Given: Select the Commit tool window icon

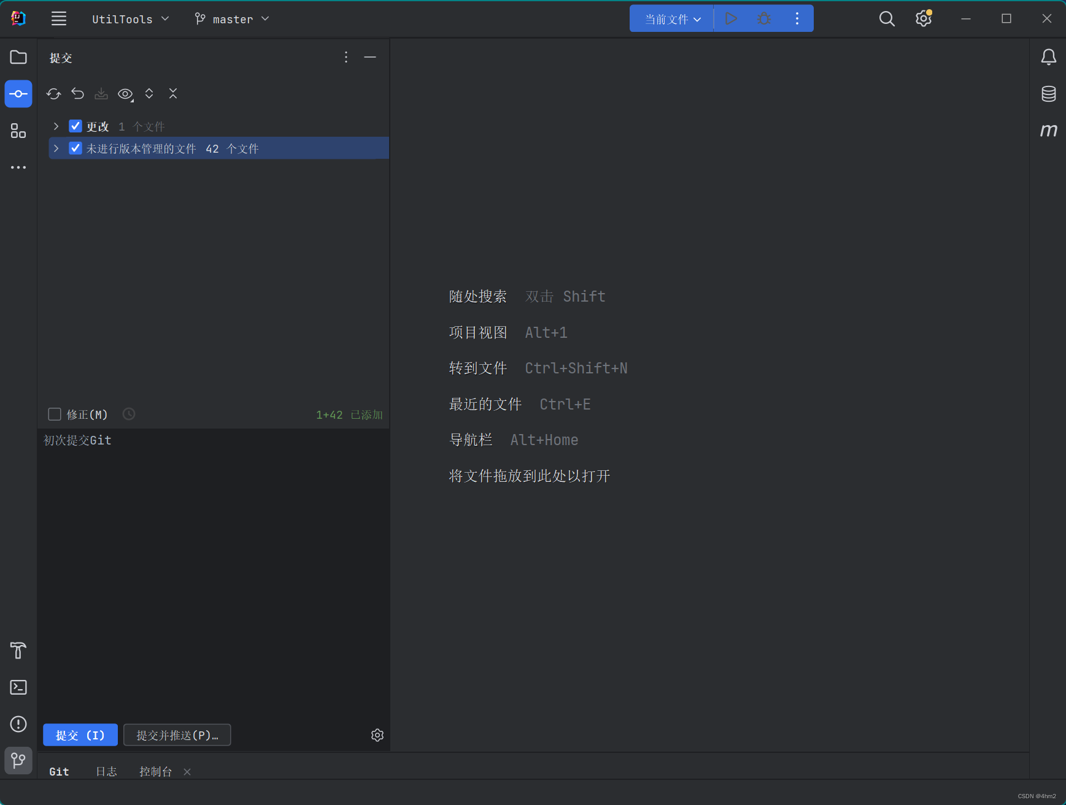Looking at the screenshot, I should 18,94.
